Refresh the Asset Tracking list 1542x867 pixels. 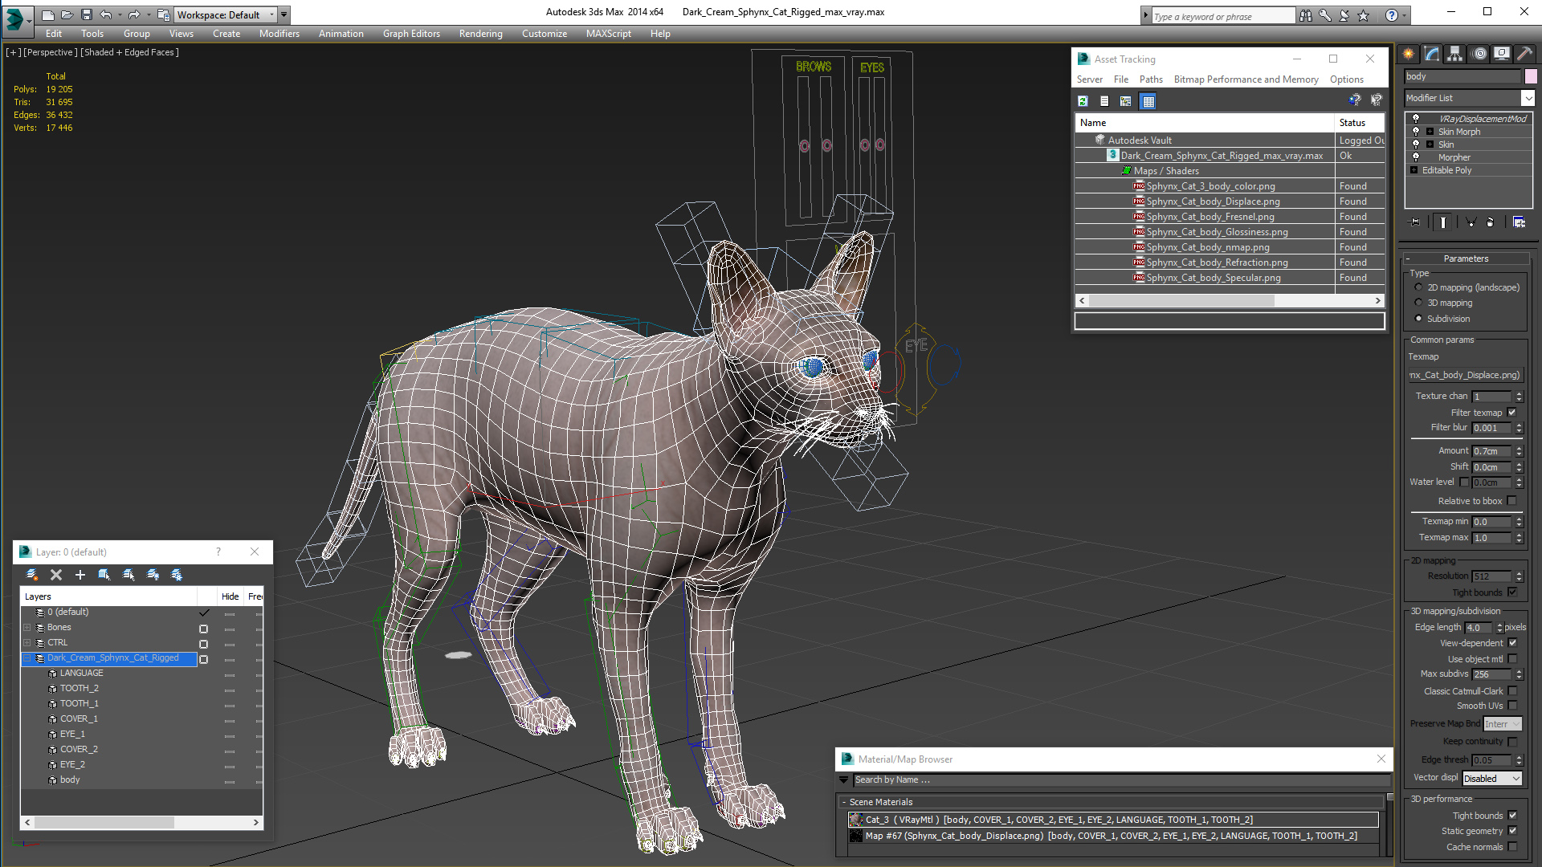point(1083,101)
